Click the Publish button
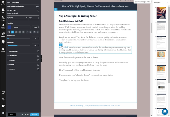This screenshot has width=170, height=117. click(35, 115)
